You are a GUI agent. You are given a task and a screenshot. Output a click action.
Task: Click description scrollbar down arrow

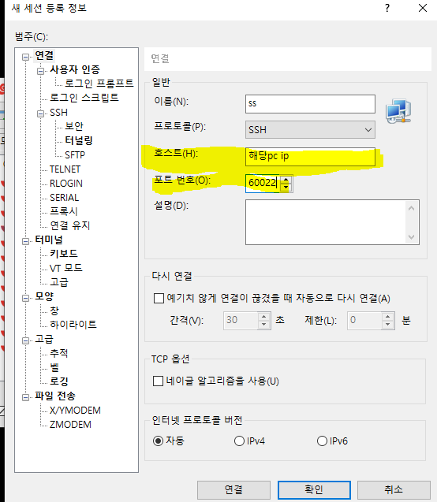pyautogui.click(x=412, y=237)
